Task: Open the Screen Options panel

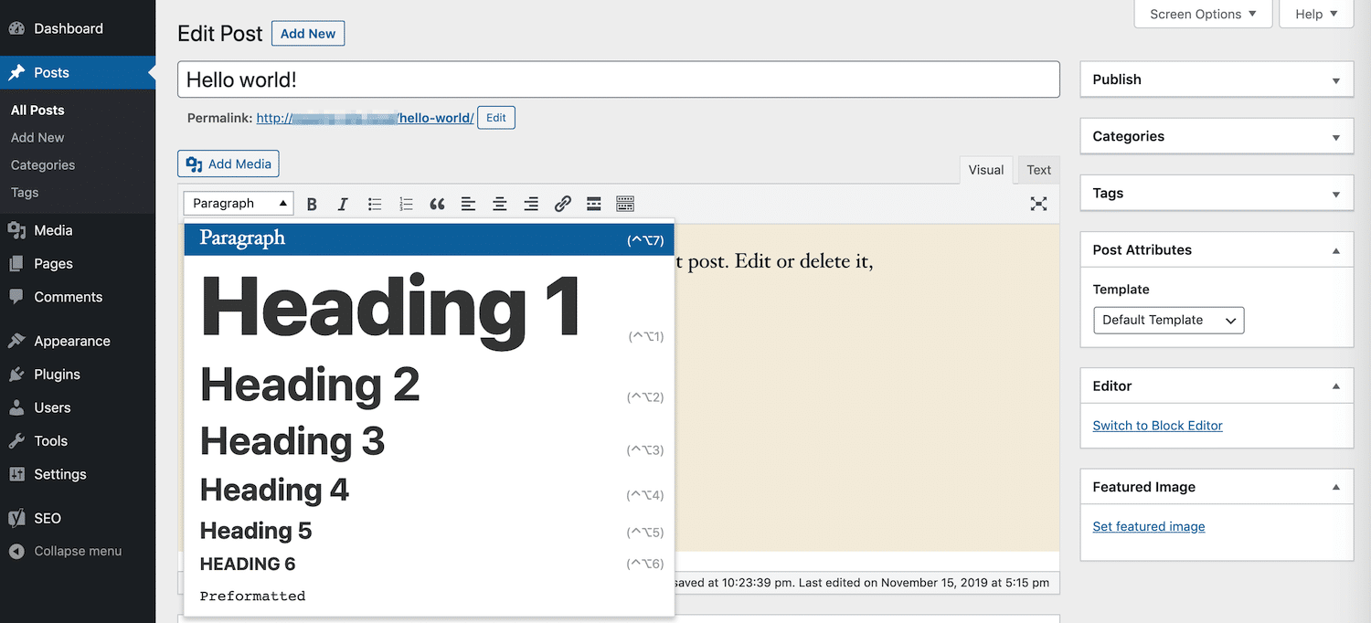Action: [1202, 14]
